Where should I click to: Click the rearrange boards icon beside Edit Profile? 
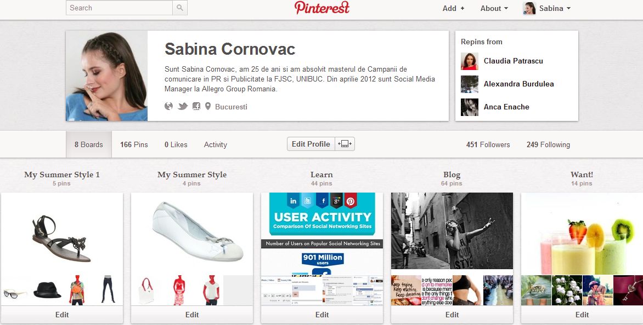pyautogui.click(x=345, y=144)
